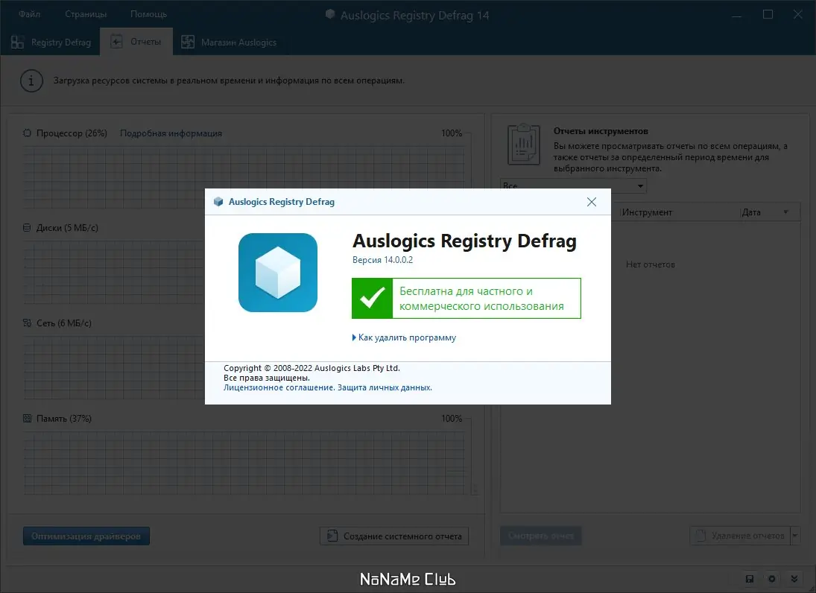Open the Страницы menu
The height and width of the screenshot is (593, 816).
pos(86,14)
